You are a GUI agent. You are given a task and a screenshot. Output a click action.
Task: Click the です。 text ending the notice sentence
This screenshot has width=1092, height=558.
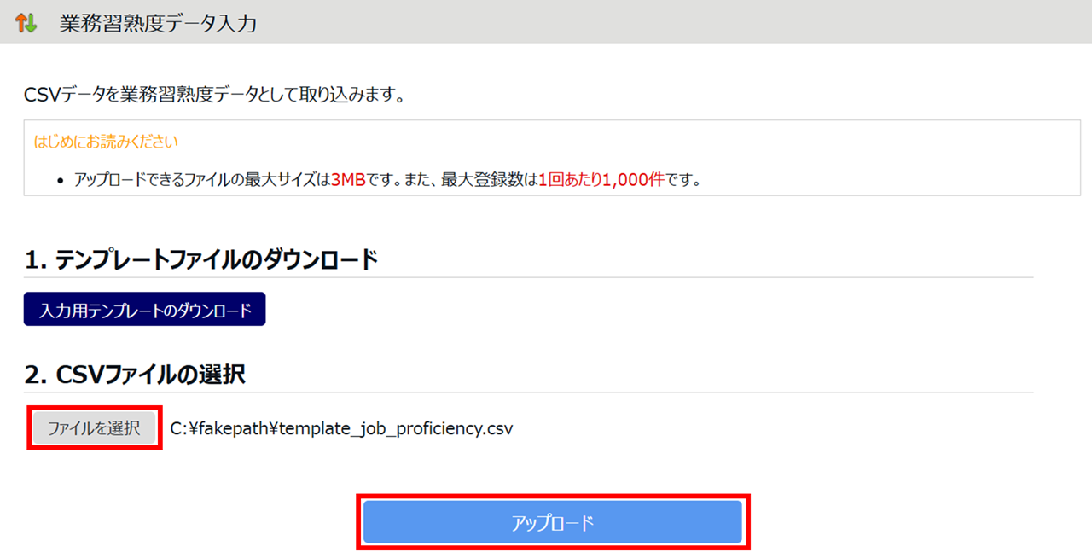coord(682,181)
